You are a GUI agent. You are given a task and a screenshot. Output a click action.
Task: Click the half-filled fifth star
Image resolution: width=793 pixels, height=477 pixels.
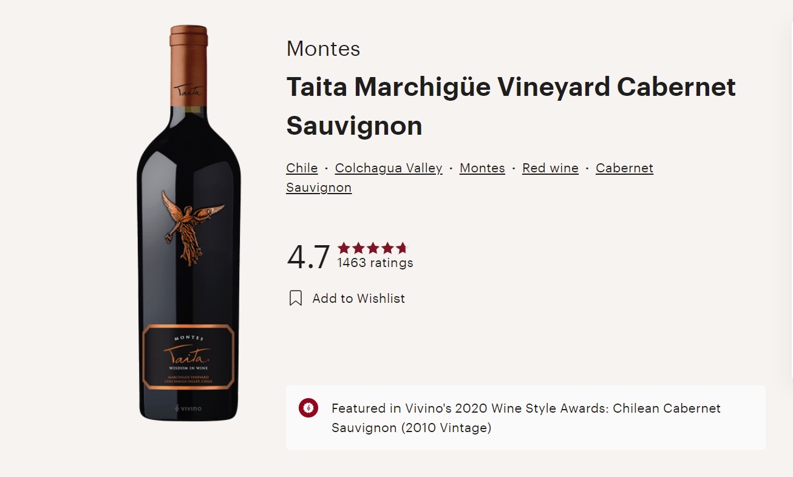pyautogui.click(x=401, y=248)
